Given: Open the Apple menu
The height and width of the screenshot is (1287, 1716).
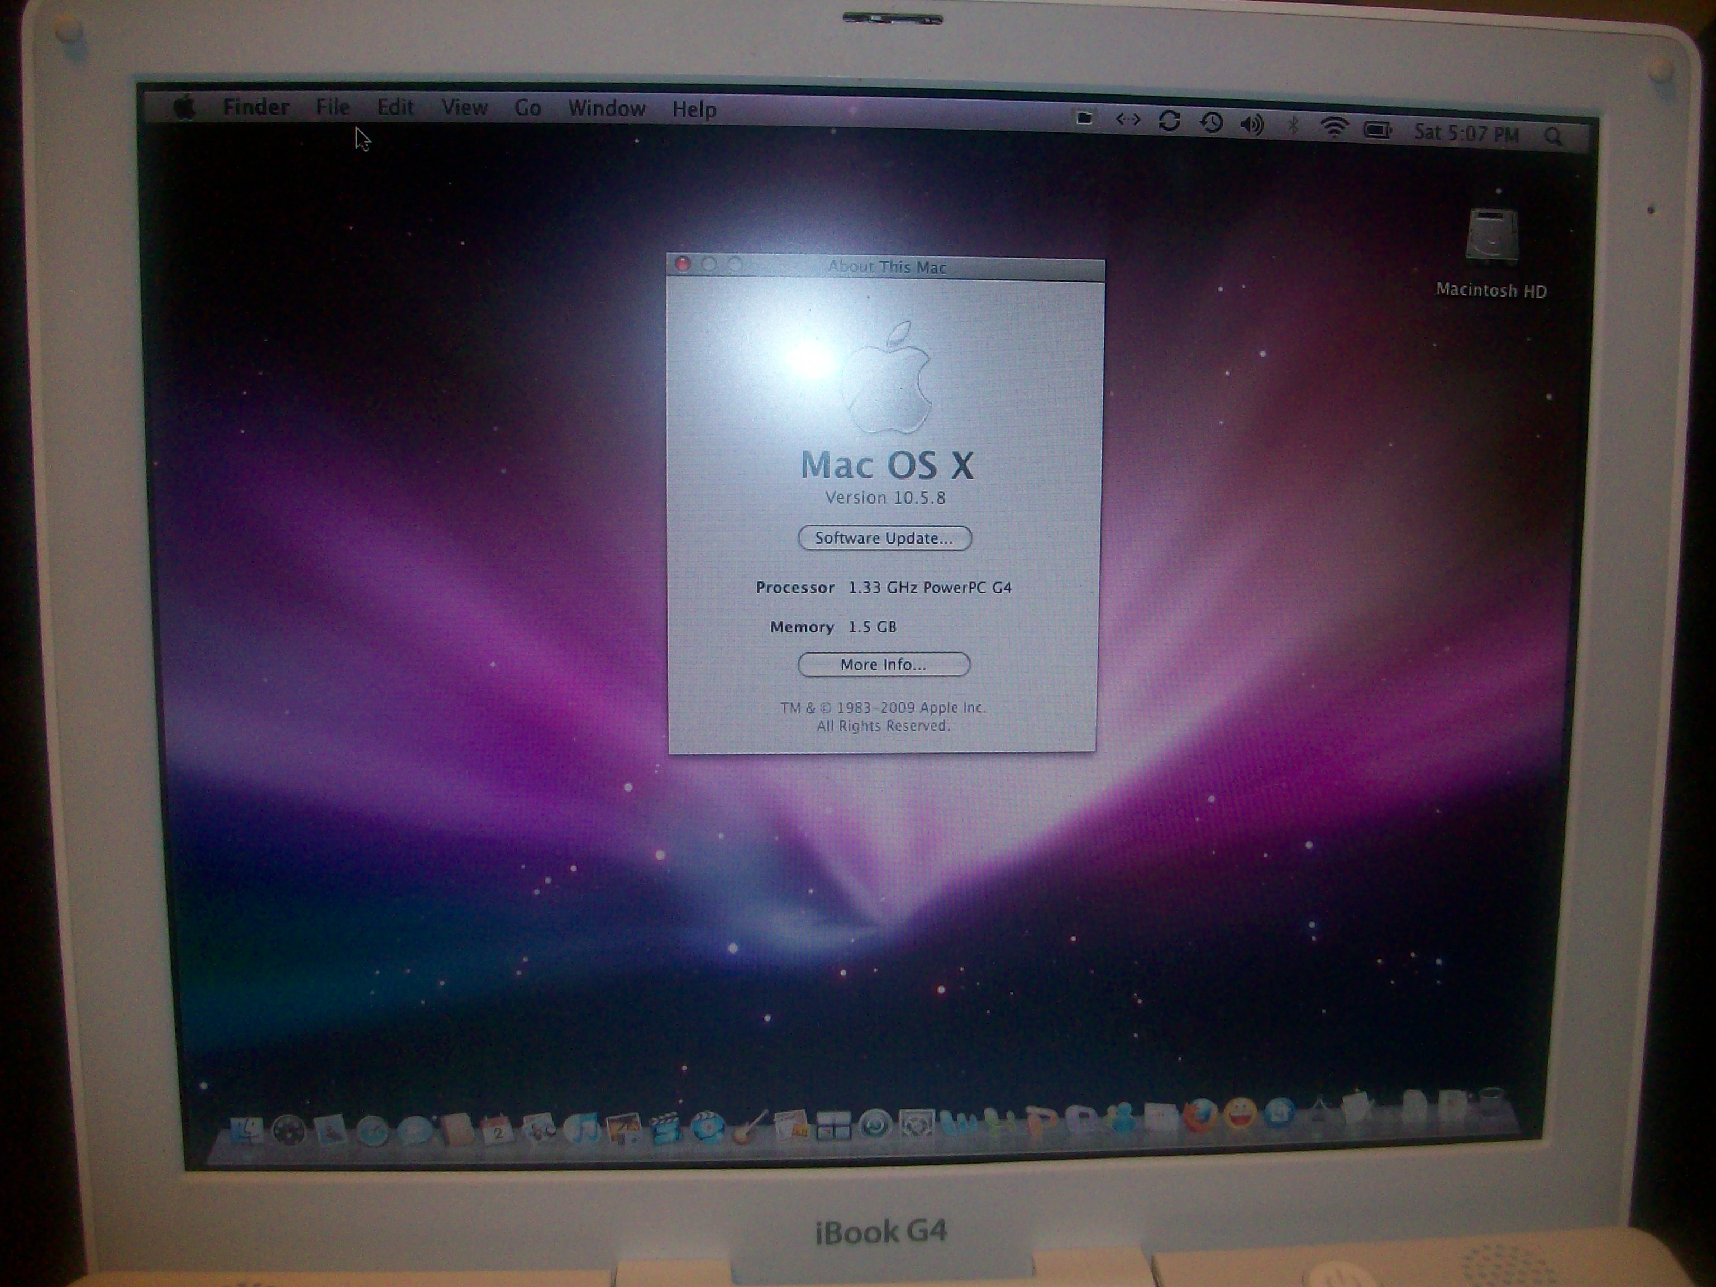Looking at the screenshot, I should click(185, 107).
